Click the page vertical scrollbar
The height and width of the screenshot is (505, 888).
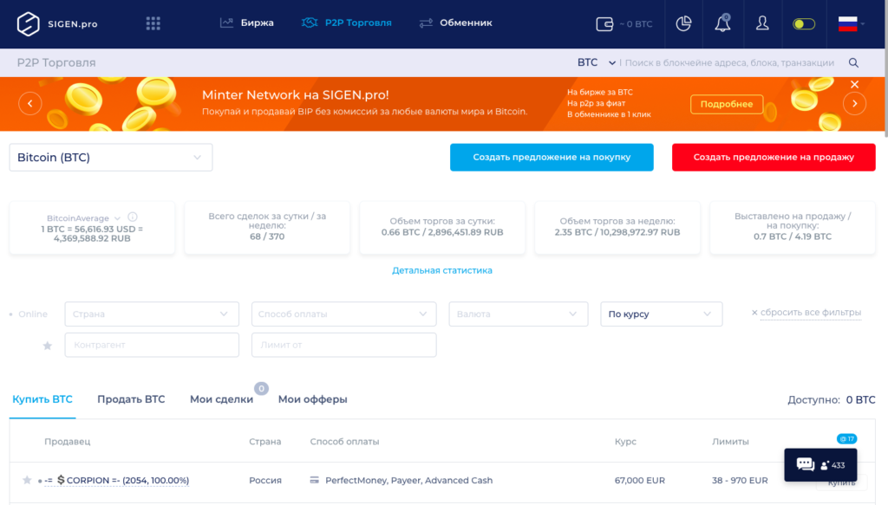pyautogui.click(x=885, y=68)
